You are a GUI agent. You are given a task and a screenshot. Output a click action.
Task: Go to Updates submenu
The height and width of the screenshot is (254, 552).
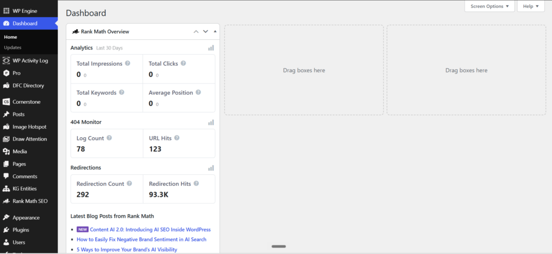pos(13,47)
